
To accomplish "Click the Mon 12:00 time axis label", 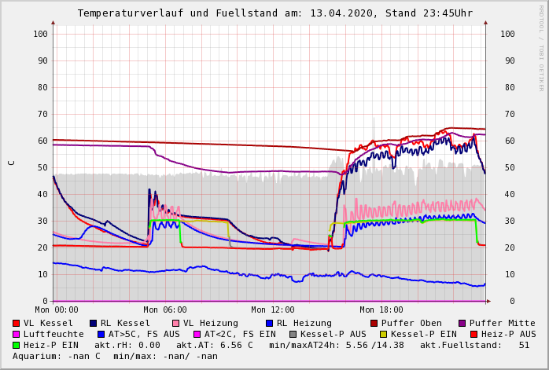I will coord(273,310).
